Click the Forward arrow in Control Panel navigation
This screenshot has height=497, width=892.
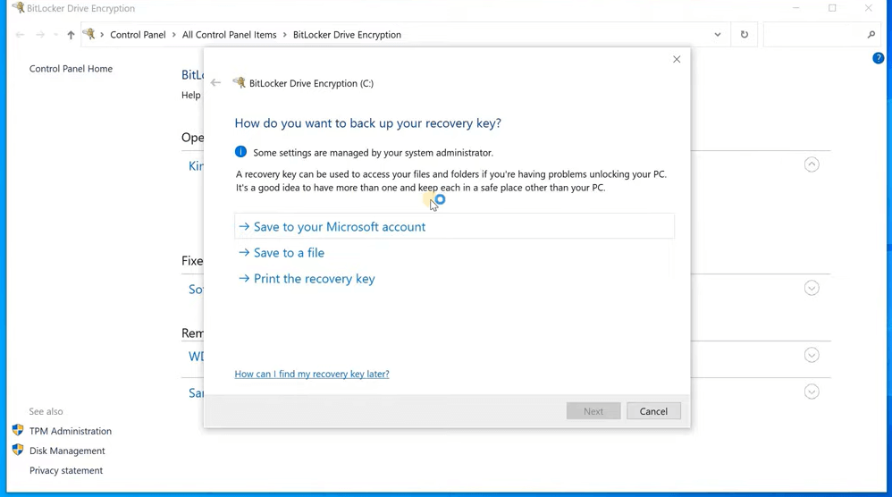(x=40, y=35)
